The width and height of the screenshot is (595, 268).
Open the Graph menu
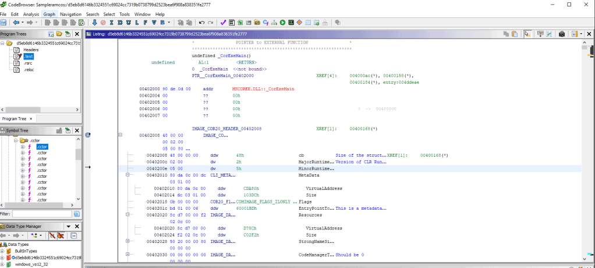[49, 14]
